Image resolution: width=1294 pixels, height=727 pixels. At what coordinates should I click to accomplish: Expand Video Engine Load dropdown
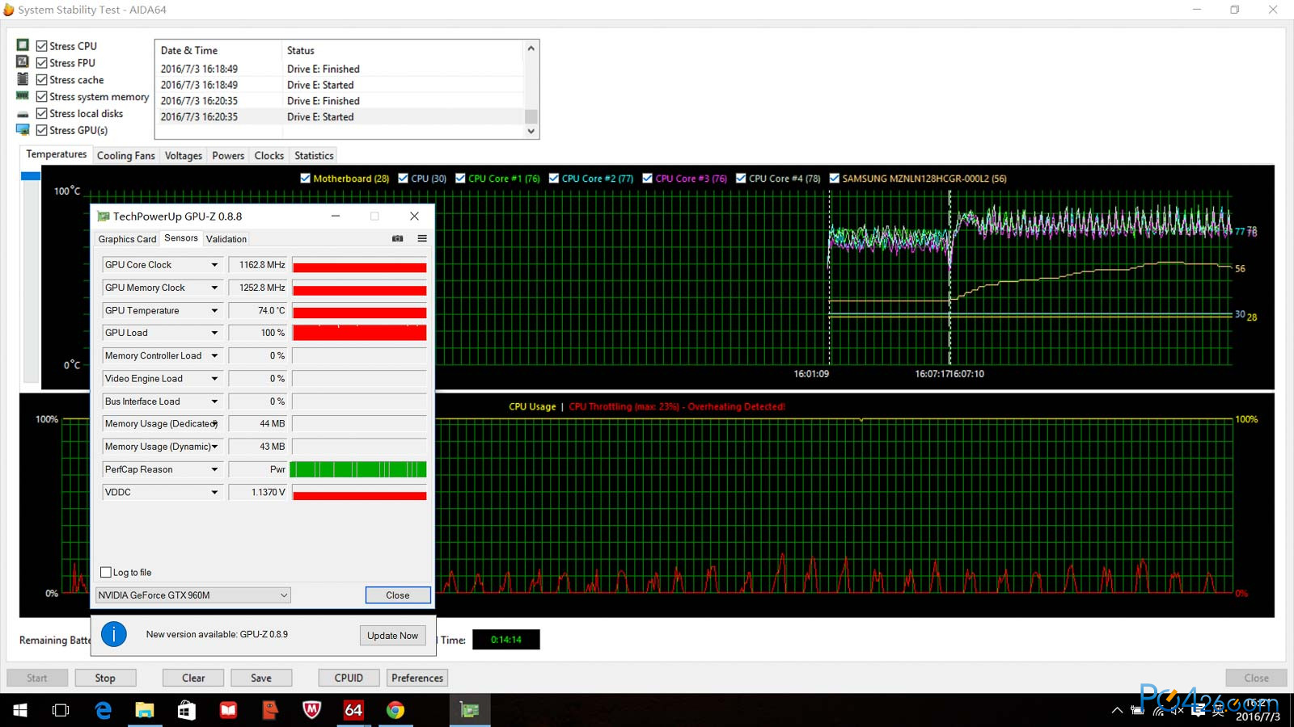click(214, 378)
